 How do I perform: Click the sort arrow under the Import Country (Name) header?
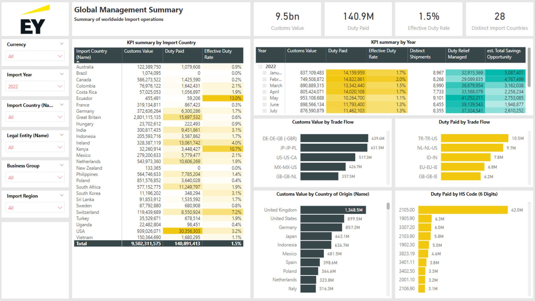click(x=78, y=62)
